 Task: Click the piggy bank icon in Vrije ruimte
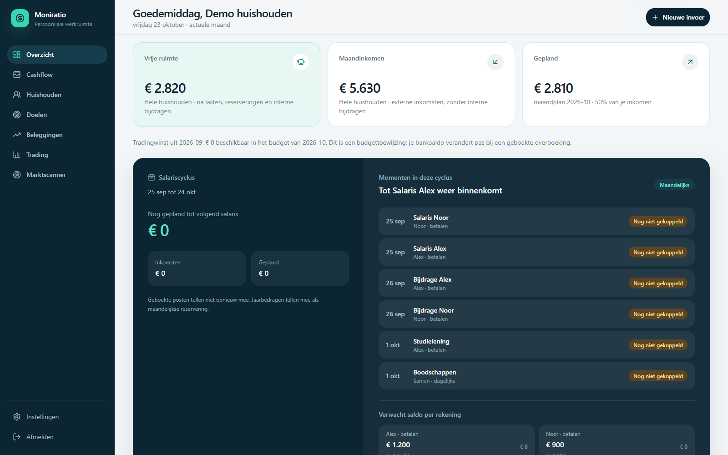[301, 62]
